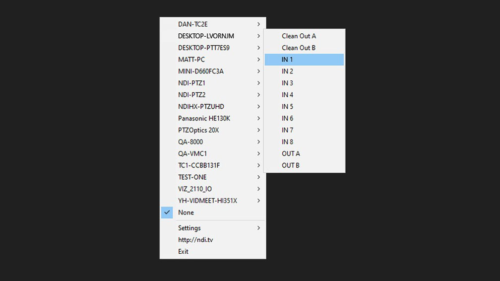Expand the Settings submenu
500x281 pixels.
pyautogui.click(x=189, y=228)
